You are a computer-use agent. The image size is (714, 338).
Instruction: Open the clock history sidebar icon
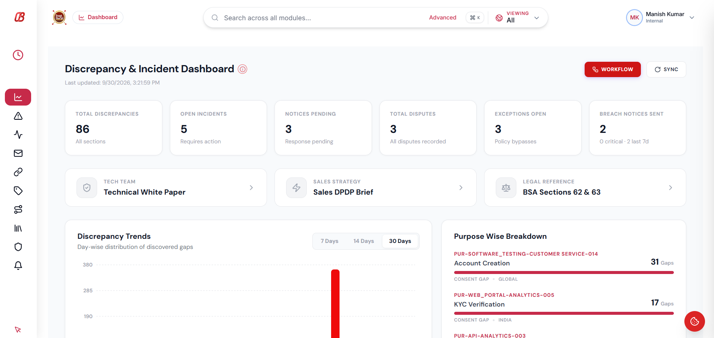[x=18, y=55]
